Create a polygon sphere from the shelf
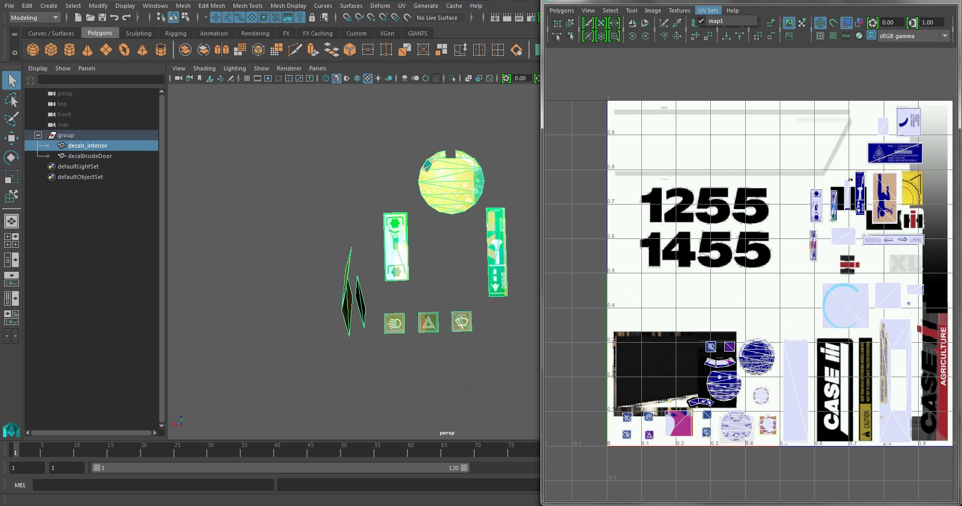 (33, 50)
